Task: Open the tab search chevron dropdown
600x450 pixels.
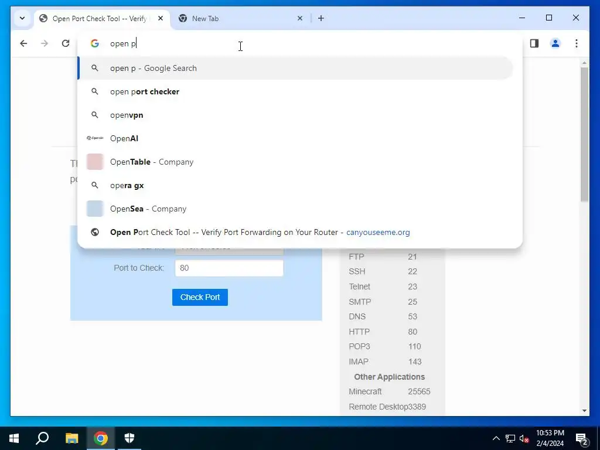Action: [22, 18]
